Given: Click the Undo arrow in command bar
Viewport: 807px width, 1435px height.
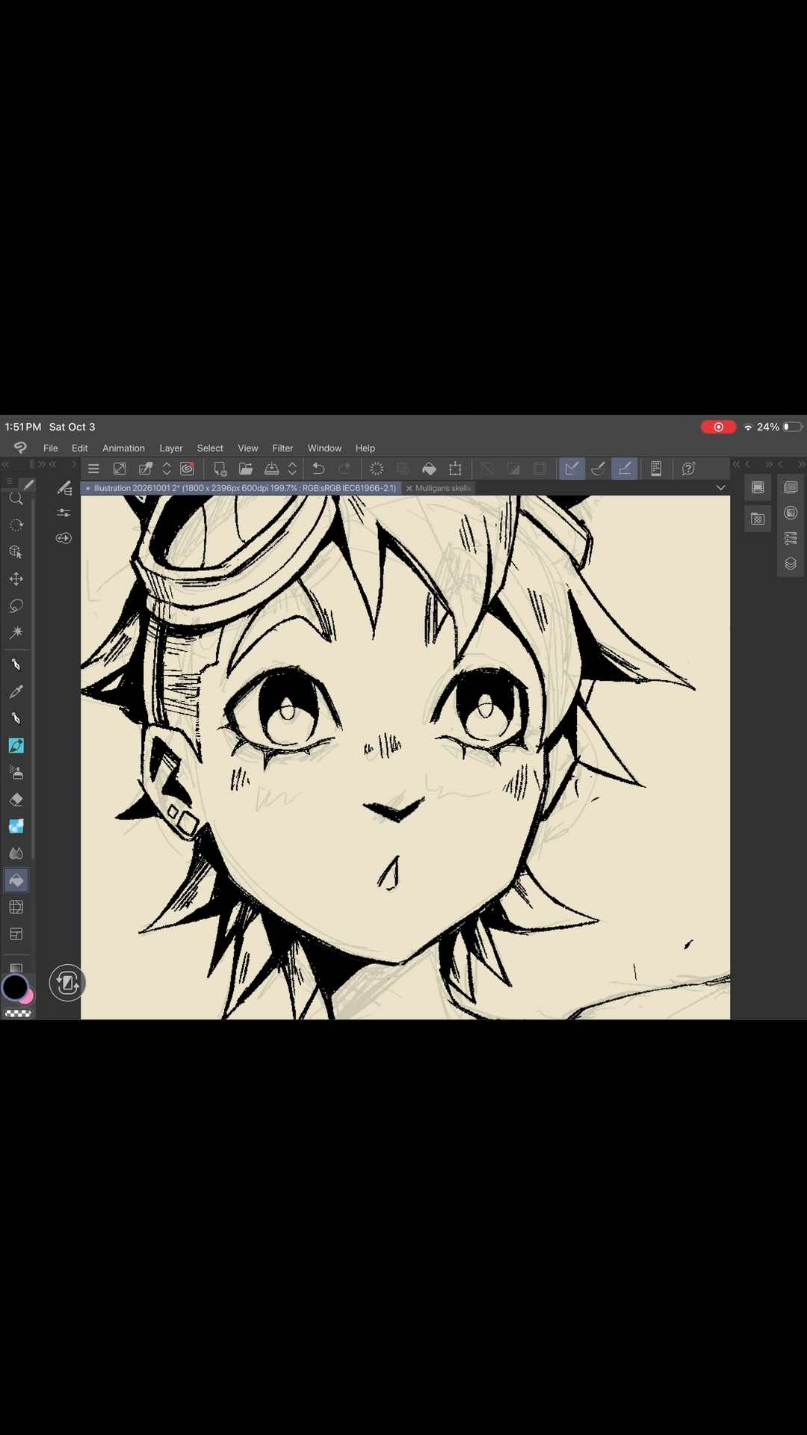Looking at the screenshot, I should pyautogui.click(x=318, y=469).
